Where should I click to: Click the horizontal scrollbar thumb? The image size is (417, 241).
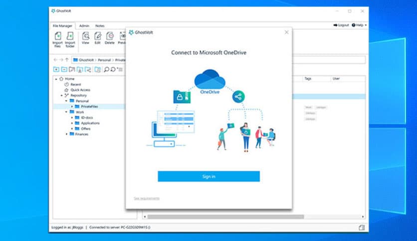pos(225,217)
